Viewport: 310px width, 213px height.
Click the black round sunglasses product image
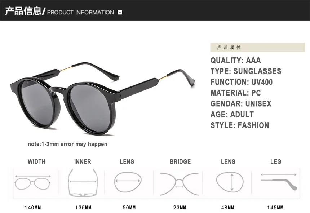tap(102, 99)
